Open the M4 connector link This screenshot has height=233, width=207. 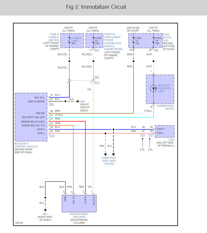156,50
